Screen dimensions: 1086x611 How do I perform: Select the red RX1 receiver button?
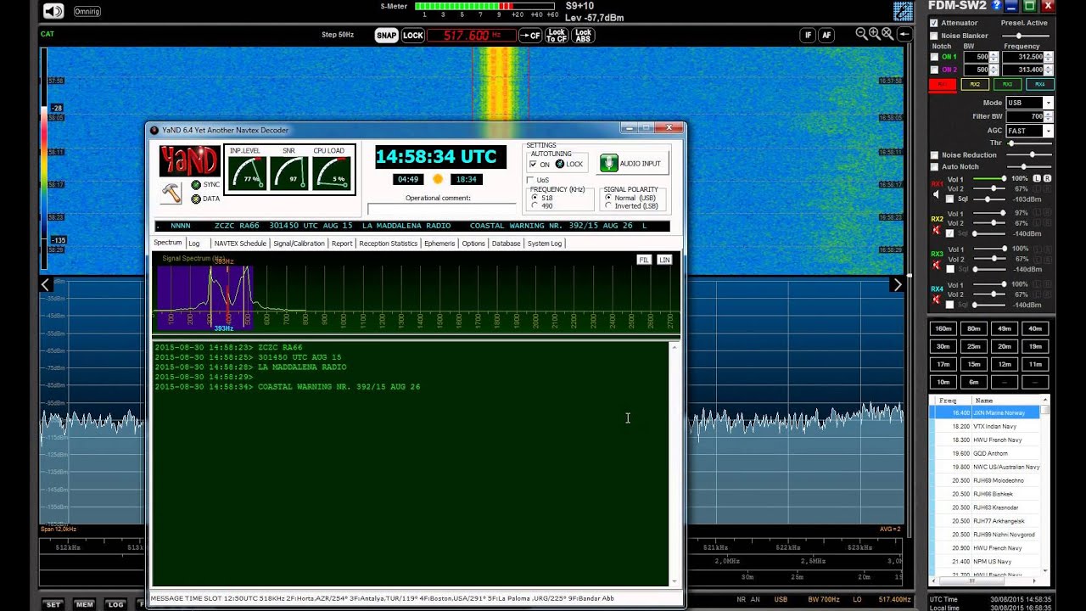click(942, 84)
